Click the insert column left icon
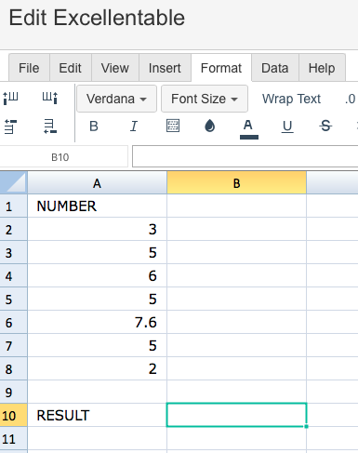 tap(10, 98)
